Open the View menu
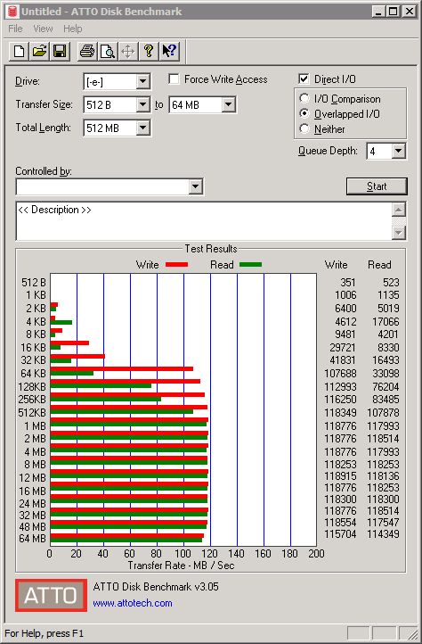The image size is (422, 644). click(x=43, y=29)
